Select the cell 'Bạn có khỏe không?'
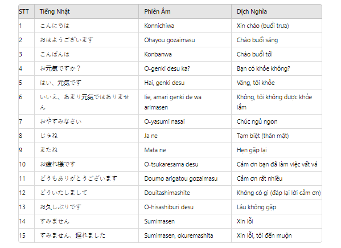 tap(277, 68)
